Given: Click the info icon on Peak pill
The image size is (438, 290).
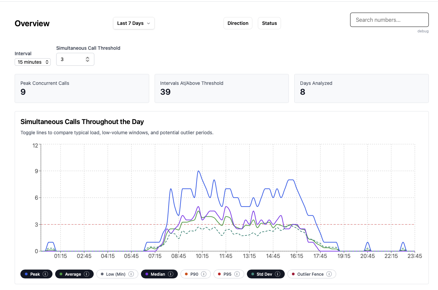Looking at the screenshot, I should point(45,274).
